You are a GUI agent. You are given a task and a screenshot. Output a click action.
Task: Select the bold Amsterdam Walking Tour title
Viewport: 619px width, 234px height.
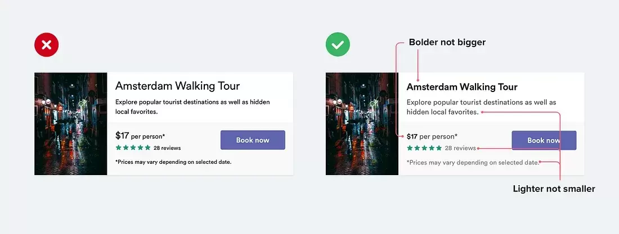(462, 86)
